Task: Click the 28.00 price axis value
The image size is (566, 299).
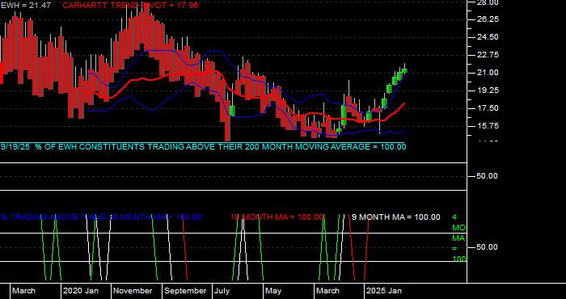Action: click(488, 3)
